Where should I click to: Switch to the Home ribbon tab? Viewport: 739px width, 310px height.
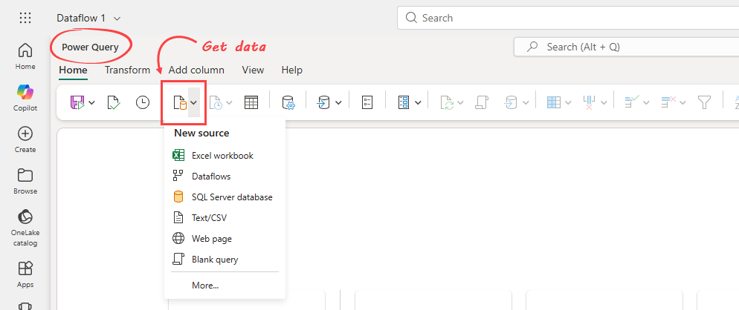coord(73,70)
